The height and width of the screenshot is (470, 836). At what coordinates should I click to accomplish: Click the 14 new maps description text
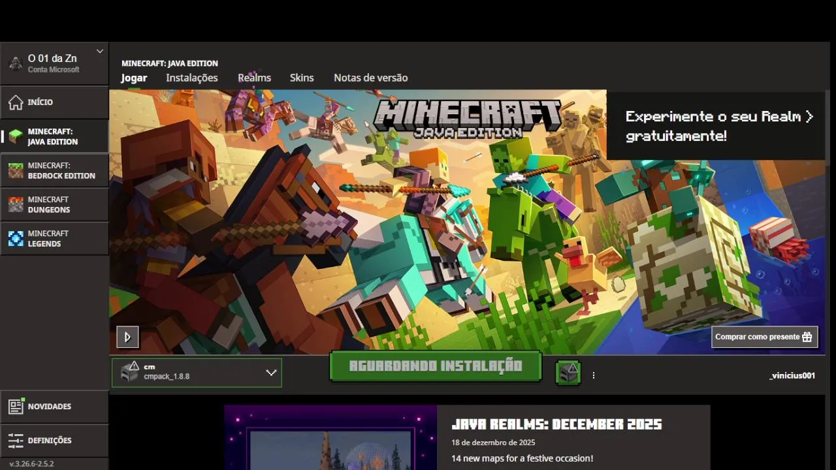[522, 459]
